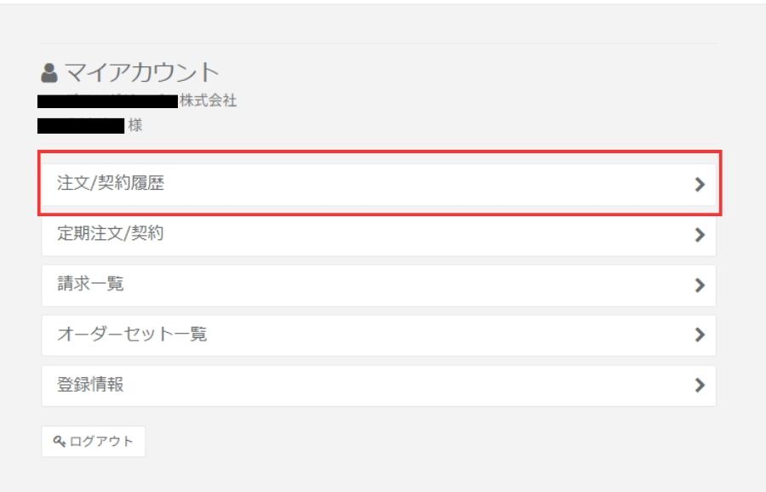Click the key icon in the ログアウト button

[x=59, y=442]
